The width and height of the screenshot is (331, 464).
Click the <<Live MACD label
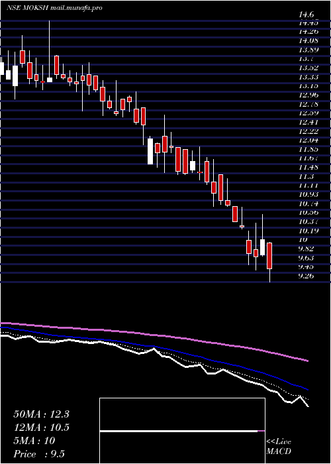click(279, 446)
